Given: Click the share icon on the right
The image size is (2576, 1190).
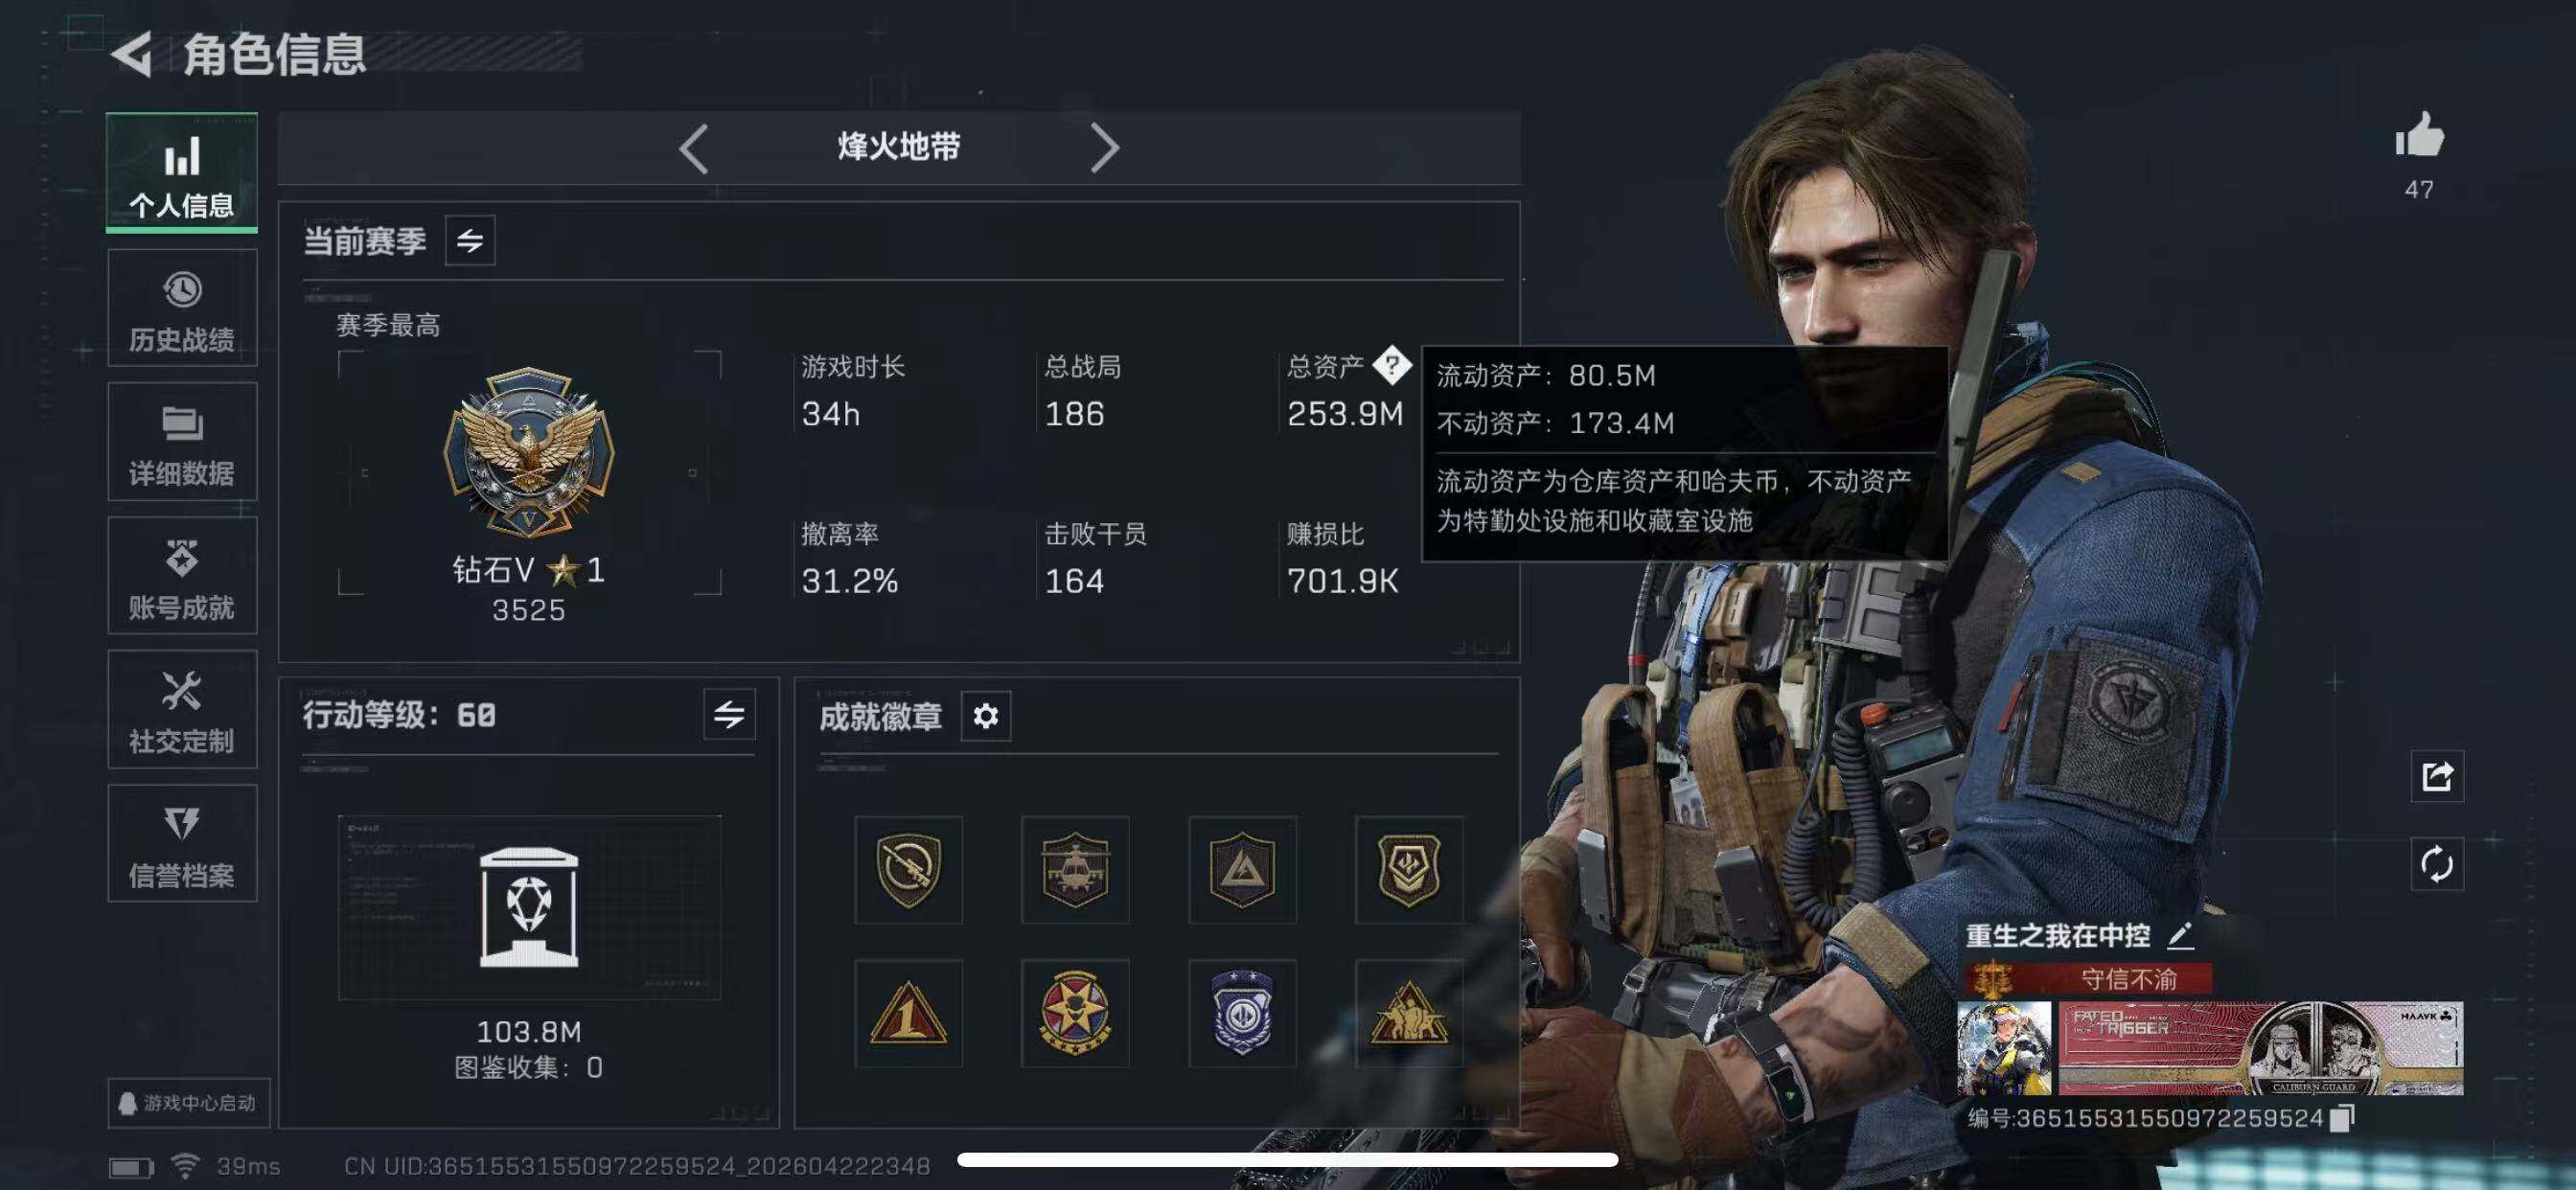Looking at the screenshot, I should pyautogui.click(x=2437, y=776).
